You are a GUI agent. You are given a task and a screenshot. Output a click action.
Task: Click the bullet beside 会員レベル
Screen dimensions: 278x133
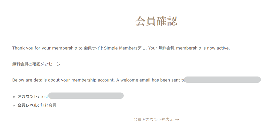point(14,105)
